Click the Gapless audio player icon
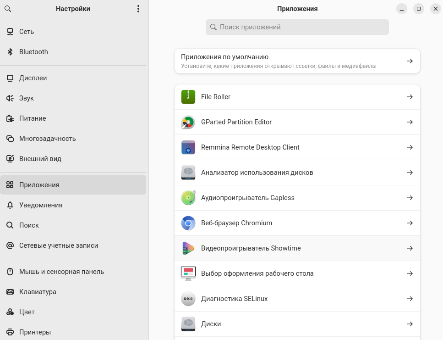The height and width of the screenshot is (340, 443). (188, 198)
